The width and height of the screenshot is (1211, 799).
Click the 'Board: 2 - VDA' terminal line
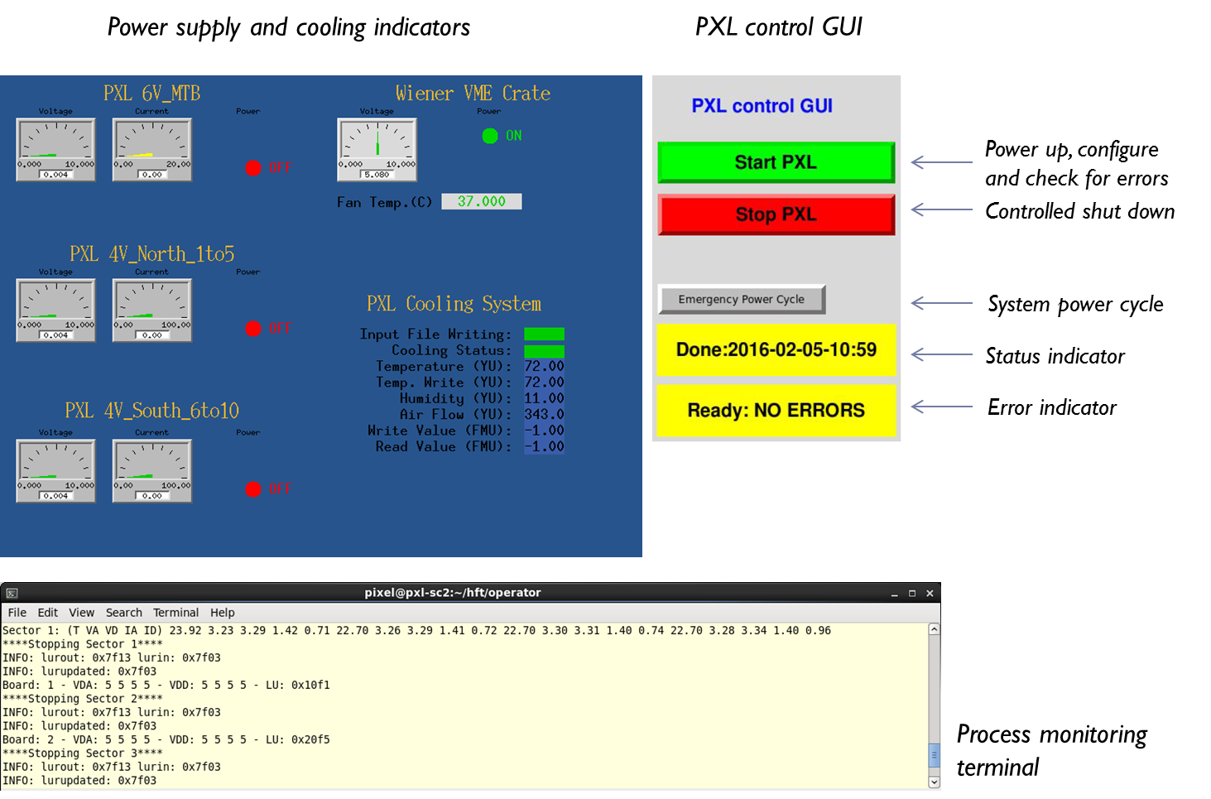click(x=166, y=740)
